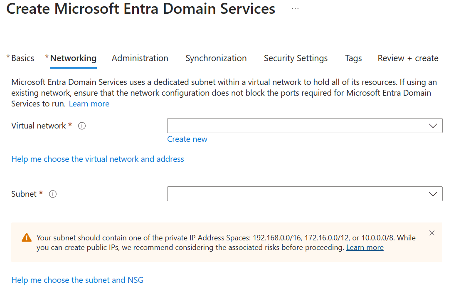Open Help me choose the subnet and NSG
461x299 pixels.
[77, 280]
